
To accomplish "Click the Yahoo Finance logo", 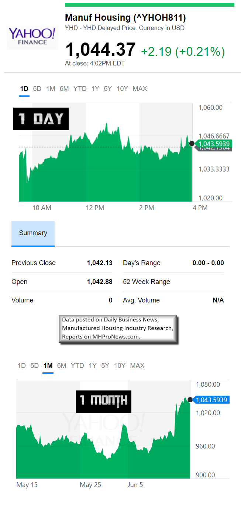I will [x=32, y=37].
